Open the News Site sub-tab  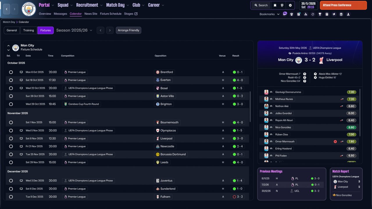click(91, 14)
